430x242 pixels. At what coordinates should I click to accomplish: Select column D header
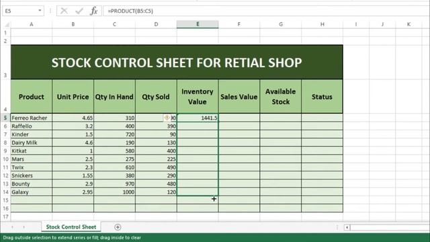tap(156, 24)
